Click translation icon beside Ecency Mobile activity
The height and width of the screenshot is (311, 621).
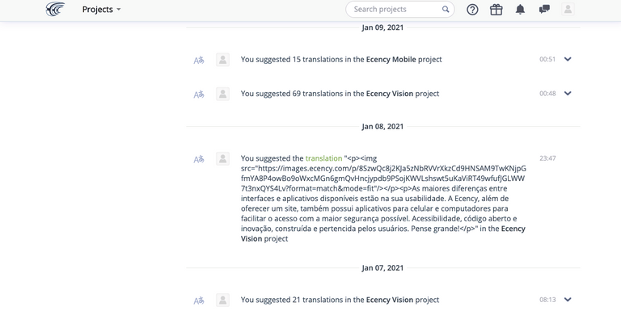[x=199, y=60]
